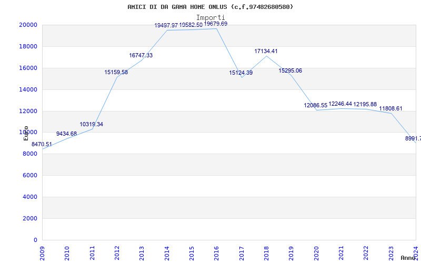Click the y-axis value 12000
The height and width of the screenshot is (263, 421).
click(28, 111)
